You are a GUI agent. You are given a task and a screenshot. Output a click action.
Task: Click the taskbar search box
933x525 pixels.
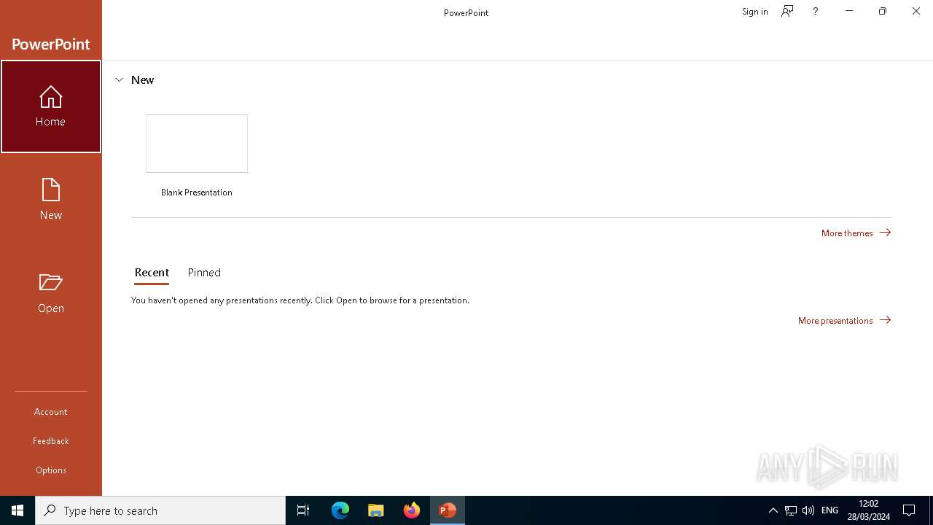160,510
